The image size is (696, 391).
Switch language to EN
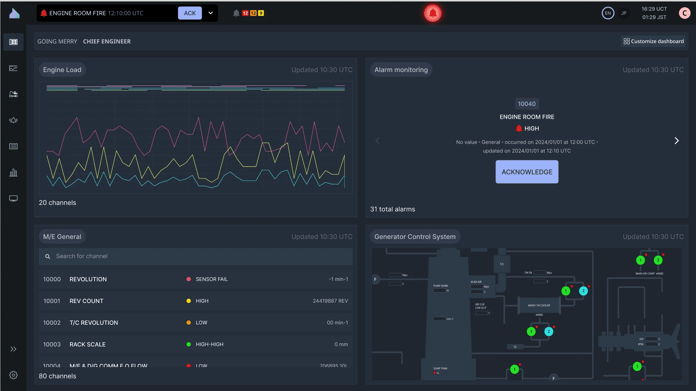pos(608,13)
